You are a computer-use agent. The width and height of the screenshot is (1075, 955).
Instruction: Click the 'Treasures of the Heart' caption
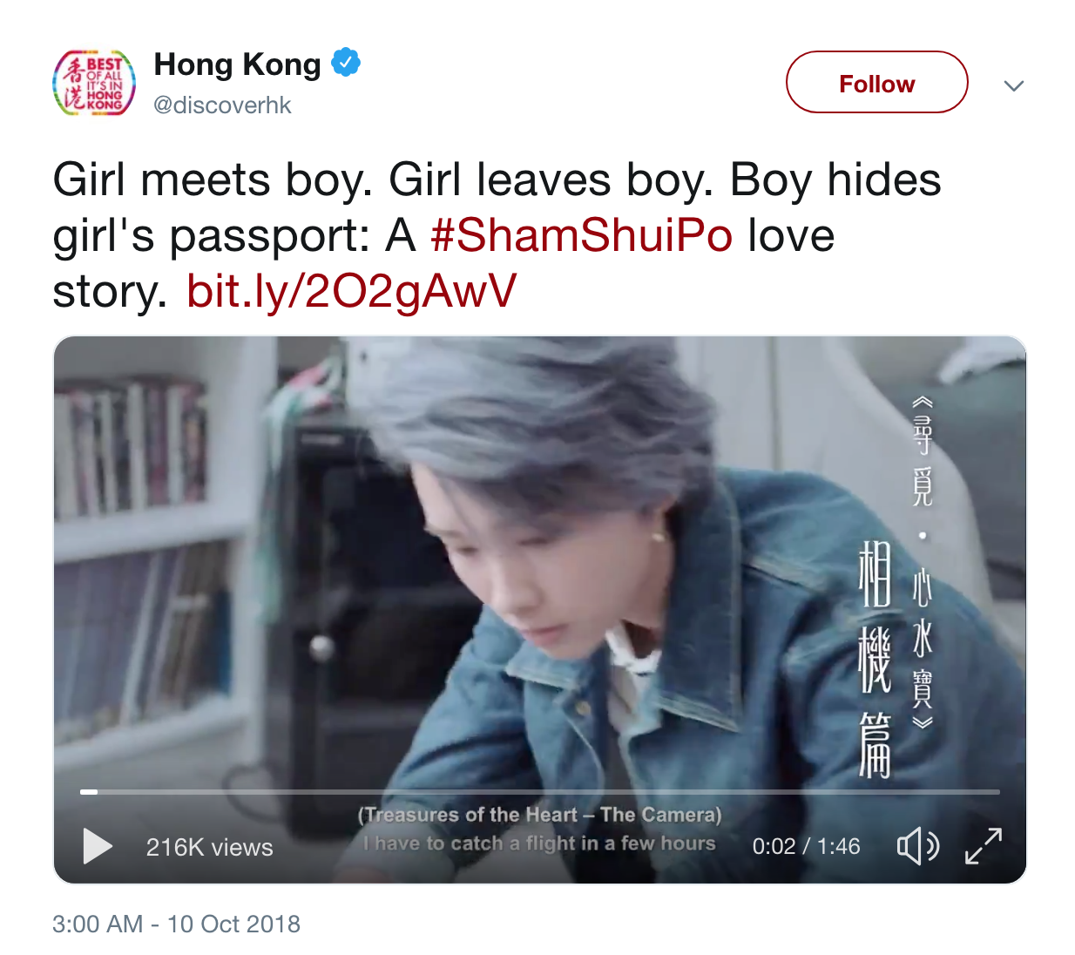click(x=539, y=815)
